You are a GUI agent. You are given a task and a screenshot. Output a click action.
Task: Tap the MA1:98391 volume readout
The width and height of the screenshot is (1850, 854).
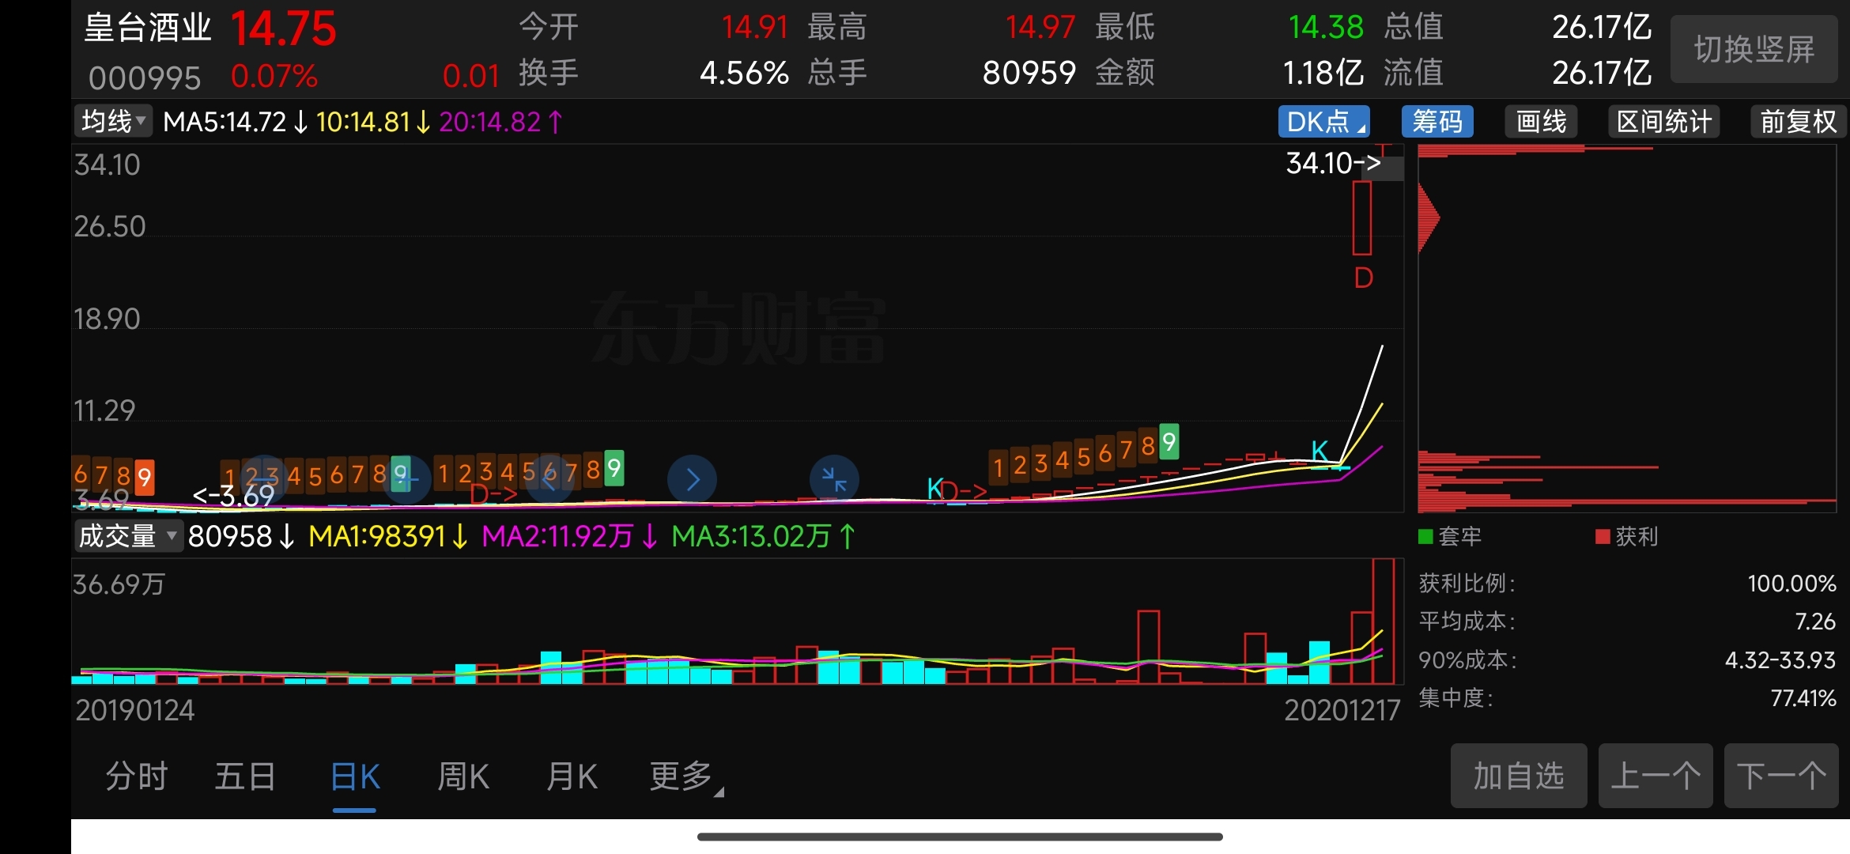pos(387,536)
